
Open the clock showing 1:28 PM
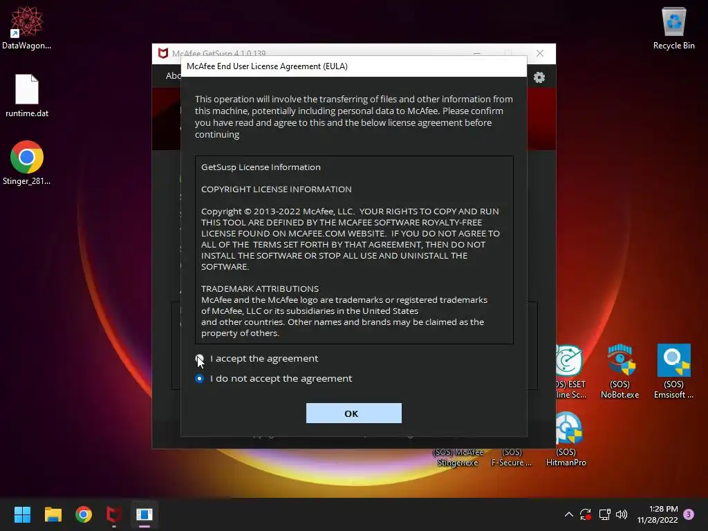[658, 514]
